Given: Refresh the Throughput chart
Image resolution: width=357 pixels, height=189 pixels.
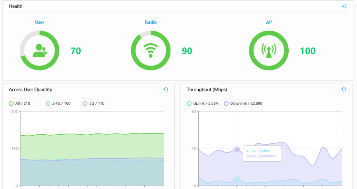Looking at the screenshot, I should pyautogui.click(x=343, y=90).
